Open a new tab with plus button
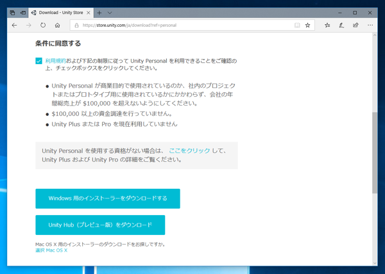Image resolution: width=385 pixels, height=274 pixels. tap(99, 13)
